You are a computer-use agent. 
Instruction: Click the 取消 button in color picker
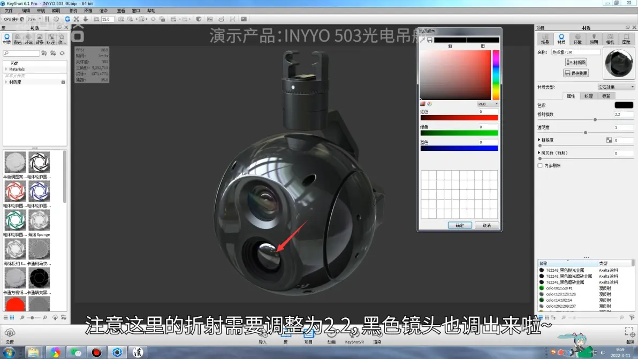coord(487,225)
